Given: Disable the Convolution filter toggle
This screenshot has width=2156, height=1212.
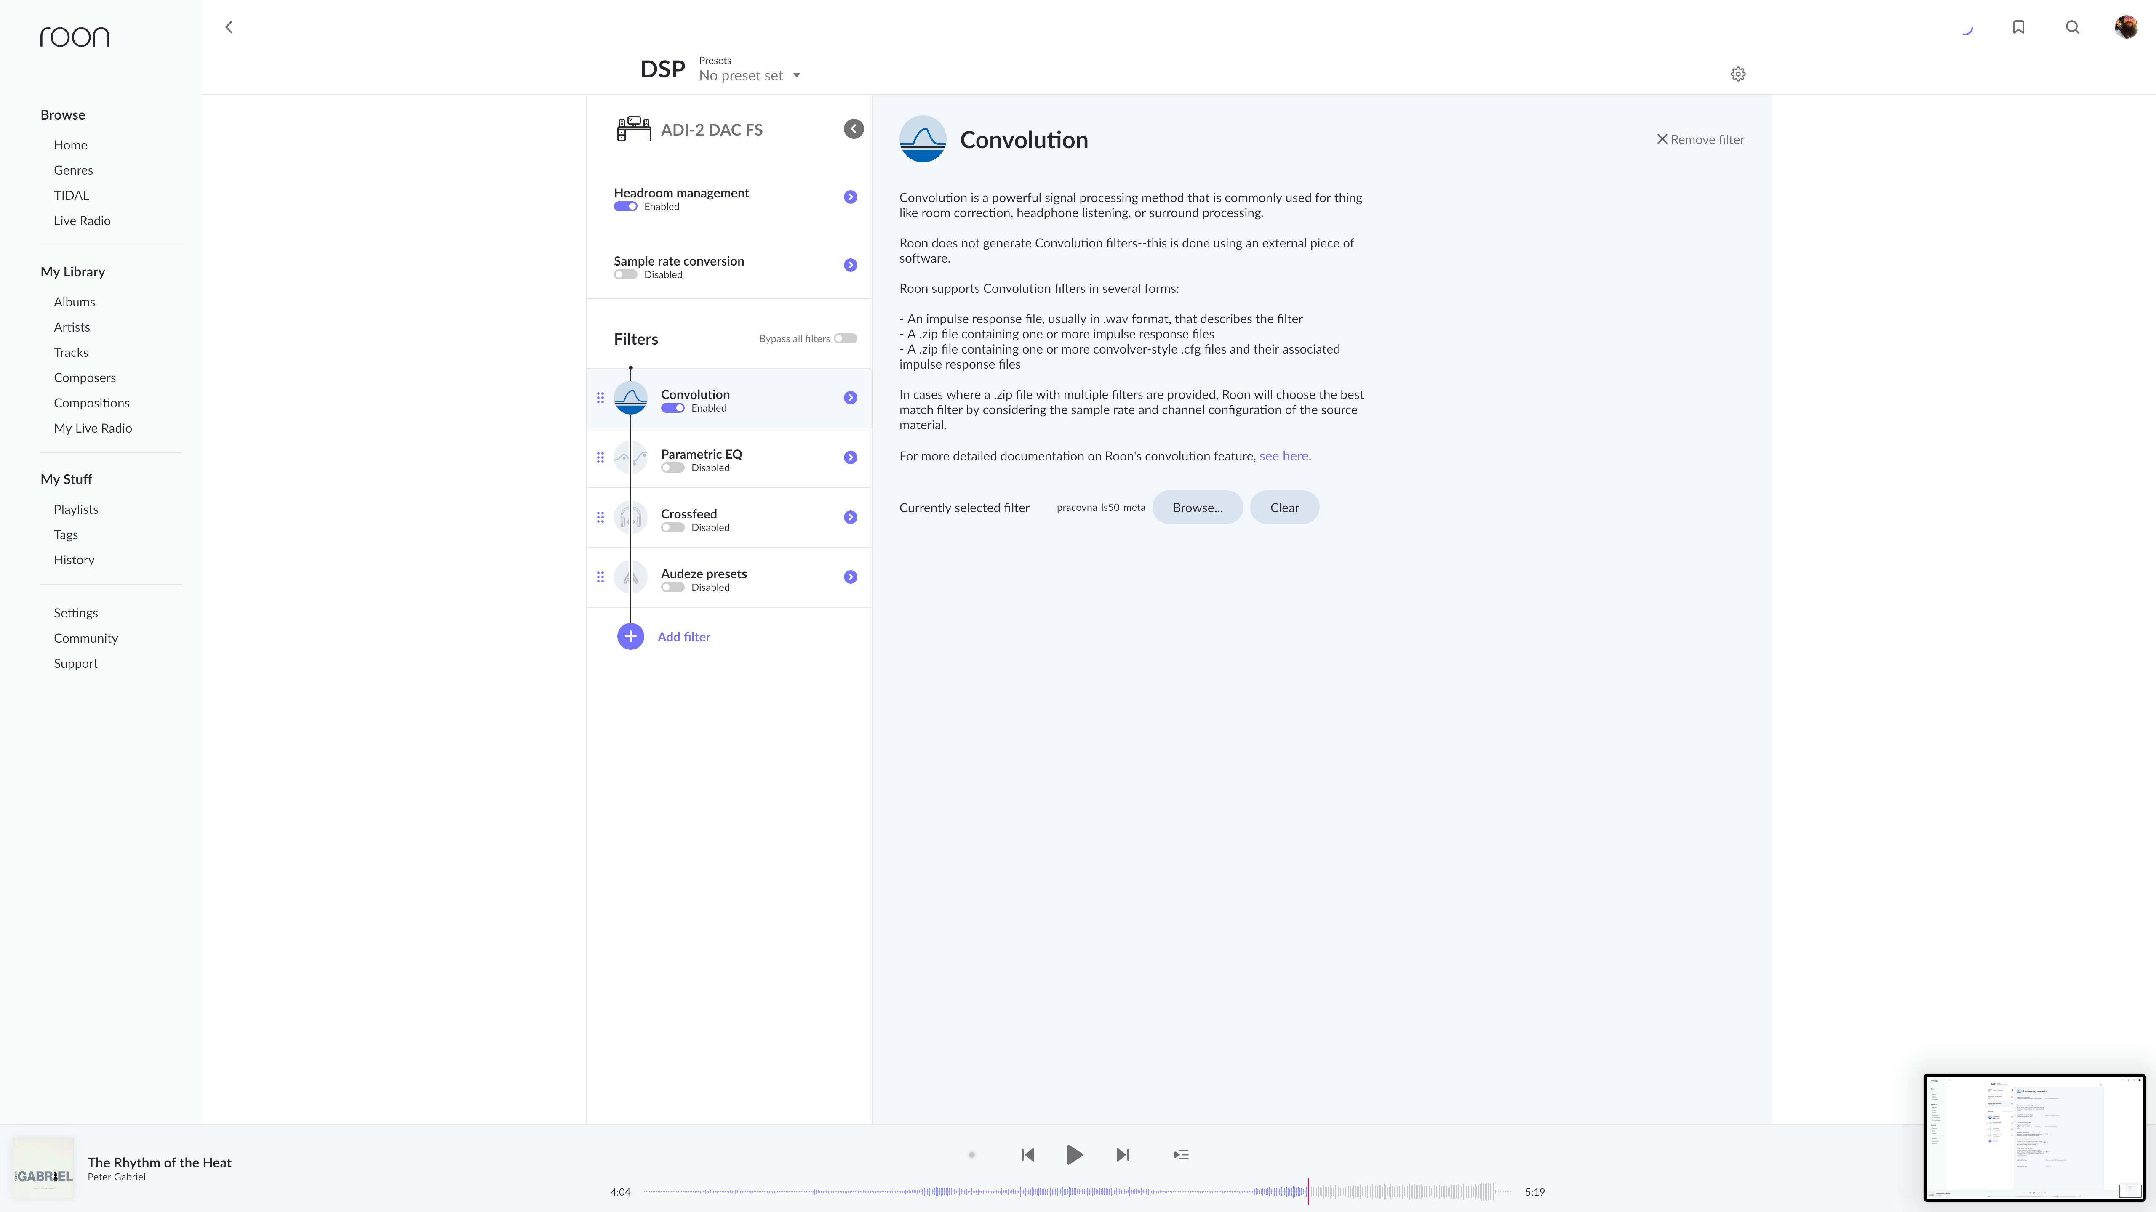Looking at the screenshot, I should (672, 408).
